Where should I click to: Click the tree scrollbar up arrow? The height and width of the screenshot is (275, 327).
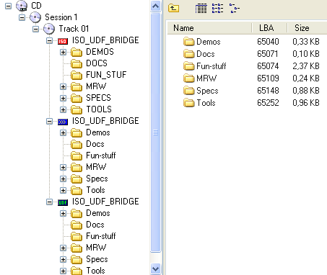click(155, 6)
